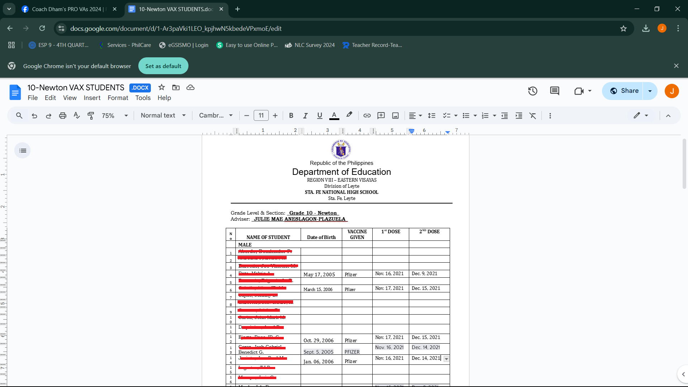Open the zoom 75% dropdown

[115, 116]
